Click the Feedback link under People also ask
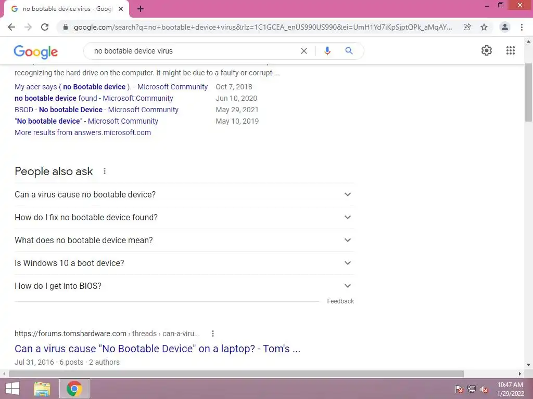This screenshot has height=399, width=533. pyautogui.click(x=340, y=301)
